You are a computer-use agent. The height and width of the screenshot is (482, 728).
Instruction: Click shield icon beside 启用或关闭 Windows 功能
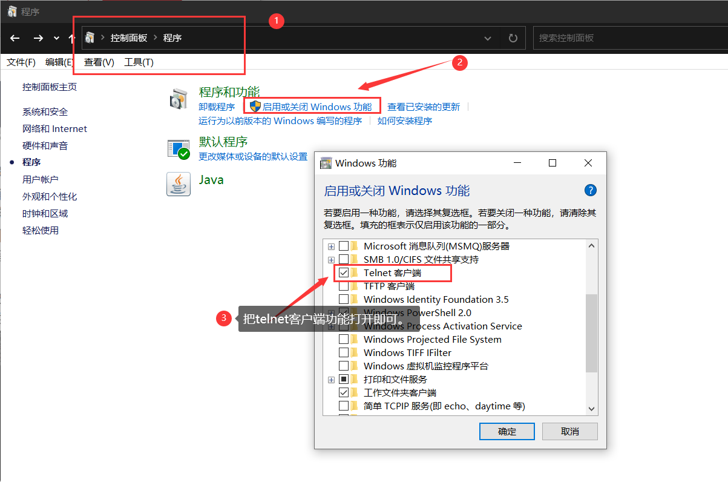(x=255, y=107)
